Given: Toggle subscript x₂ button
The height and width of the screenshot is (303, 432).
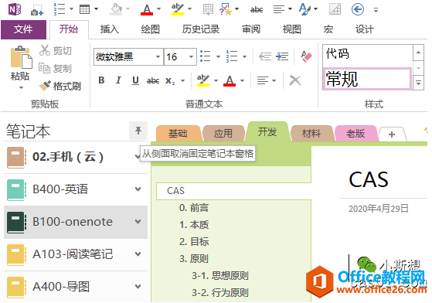Looking at the screenshot, I should coord(170,80).
